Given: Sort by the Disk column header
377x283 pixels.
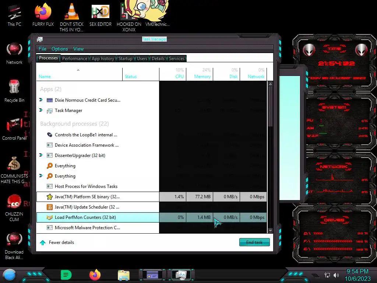Looking at the screenshot, I should point(226,74).
